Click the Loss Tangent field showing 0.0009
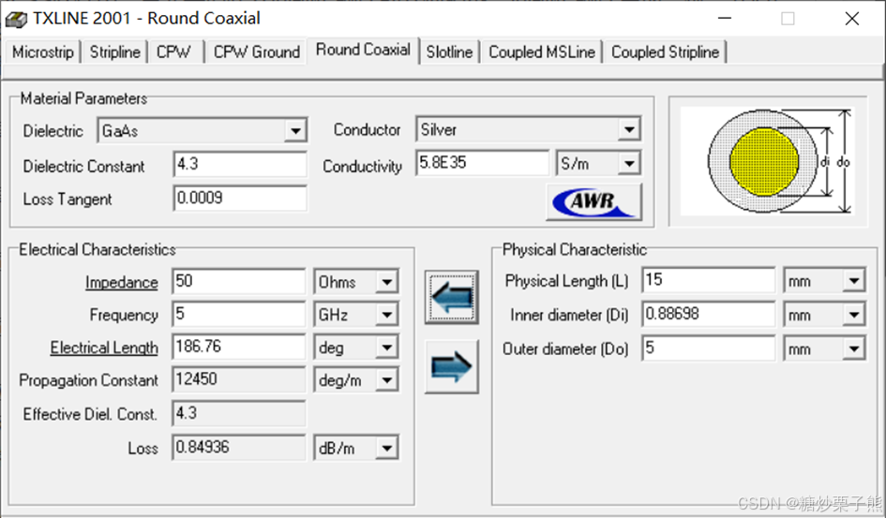The width and height of the screenshot is (886, 518). [240, 198]
